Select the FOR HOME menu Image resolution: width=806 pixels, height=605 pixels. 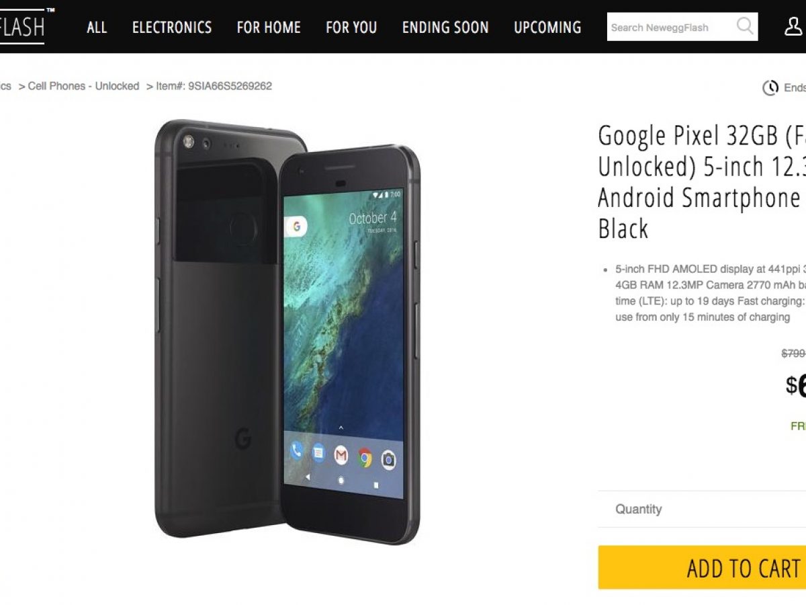[x=269, y=28]
